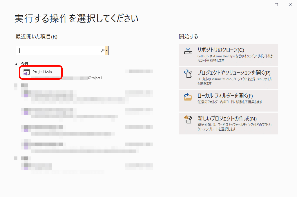This screenshot has height=197, width=297.
Task: Maximize the start window
Action: 276,5
